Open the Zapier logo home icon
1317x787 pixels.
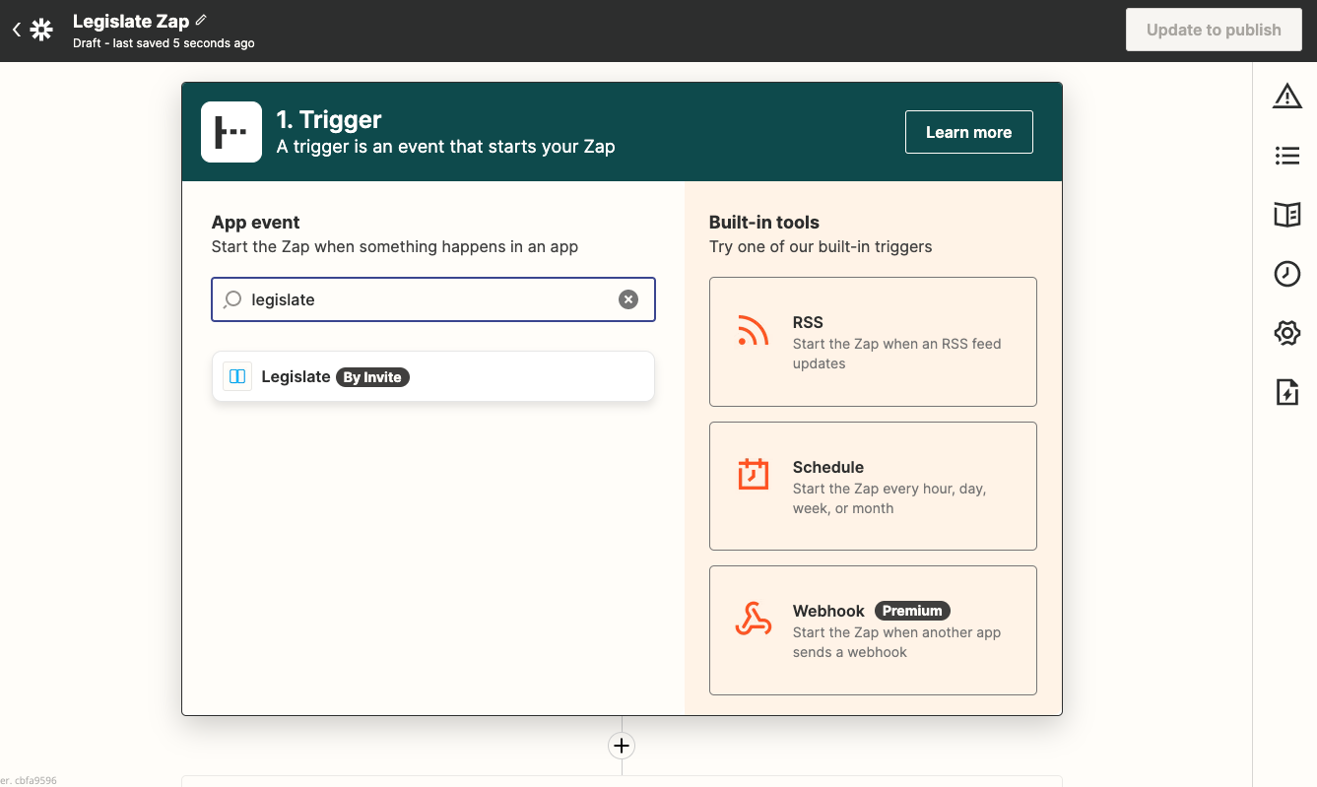pos(41,31)
